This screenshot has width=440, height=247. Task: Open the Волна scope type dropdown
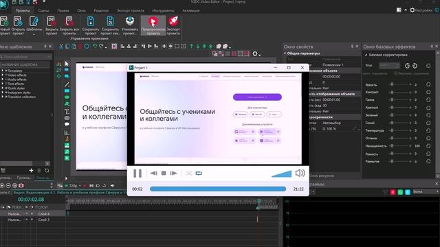pos(426,192)
